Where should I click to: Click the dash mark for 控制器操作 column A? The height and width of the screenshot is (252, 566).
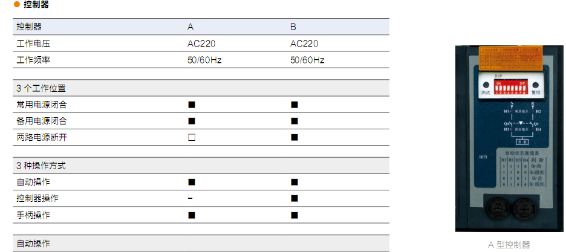coord(190,198)
